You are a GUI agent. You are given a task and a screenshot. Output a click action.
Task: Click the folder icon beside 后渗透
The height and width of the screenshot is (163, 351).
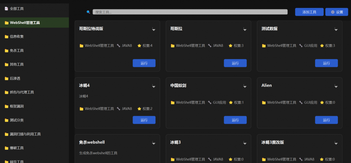pyautogui.click(x=7, y=79)
